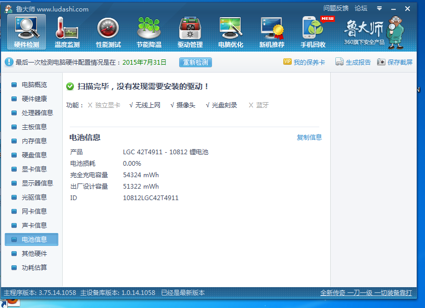
Task: Select 电池信息 in the sidebar
Action: point(32,239)
